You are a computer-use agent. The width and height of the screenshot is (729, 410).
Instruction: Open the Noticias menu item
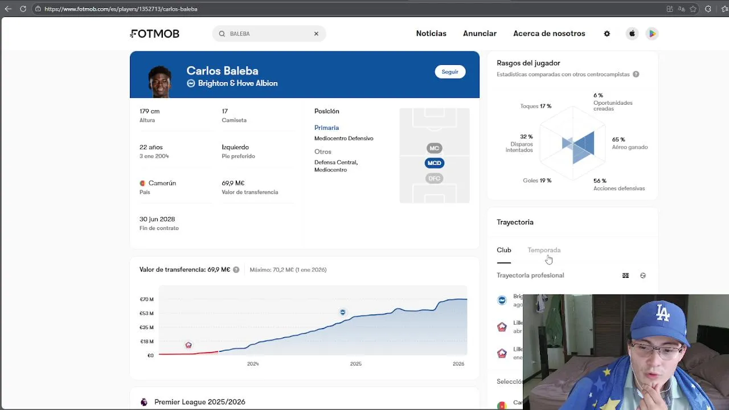(431, 34)
